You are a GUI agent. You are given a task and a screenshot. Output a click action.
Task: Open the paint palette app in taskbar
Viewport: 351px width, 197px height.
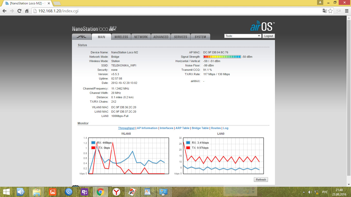(x=132, y=192)
